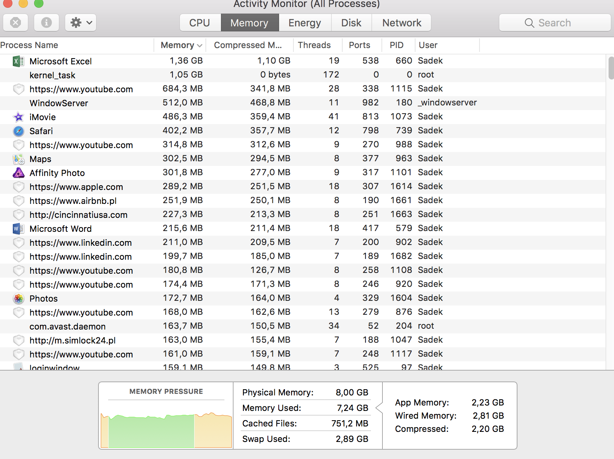Click shield icon beside www.apple.com
Viewport: 614px width, 459px height.
[19, 187]
